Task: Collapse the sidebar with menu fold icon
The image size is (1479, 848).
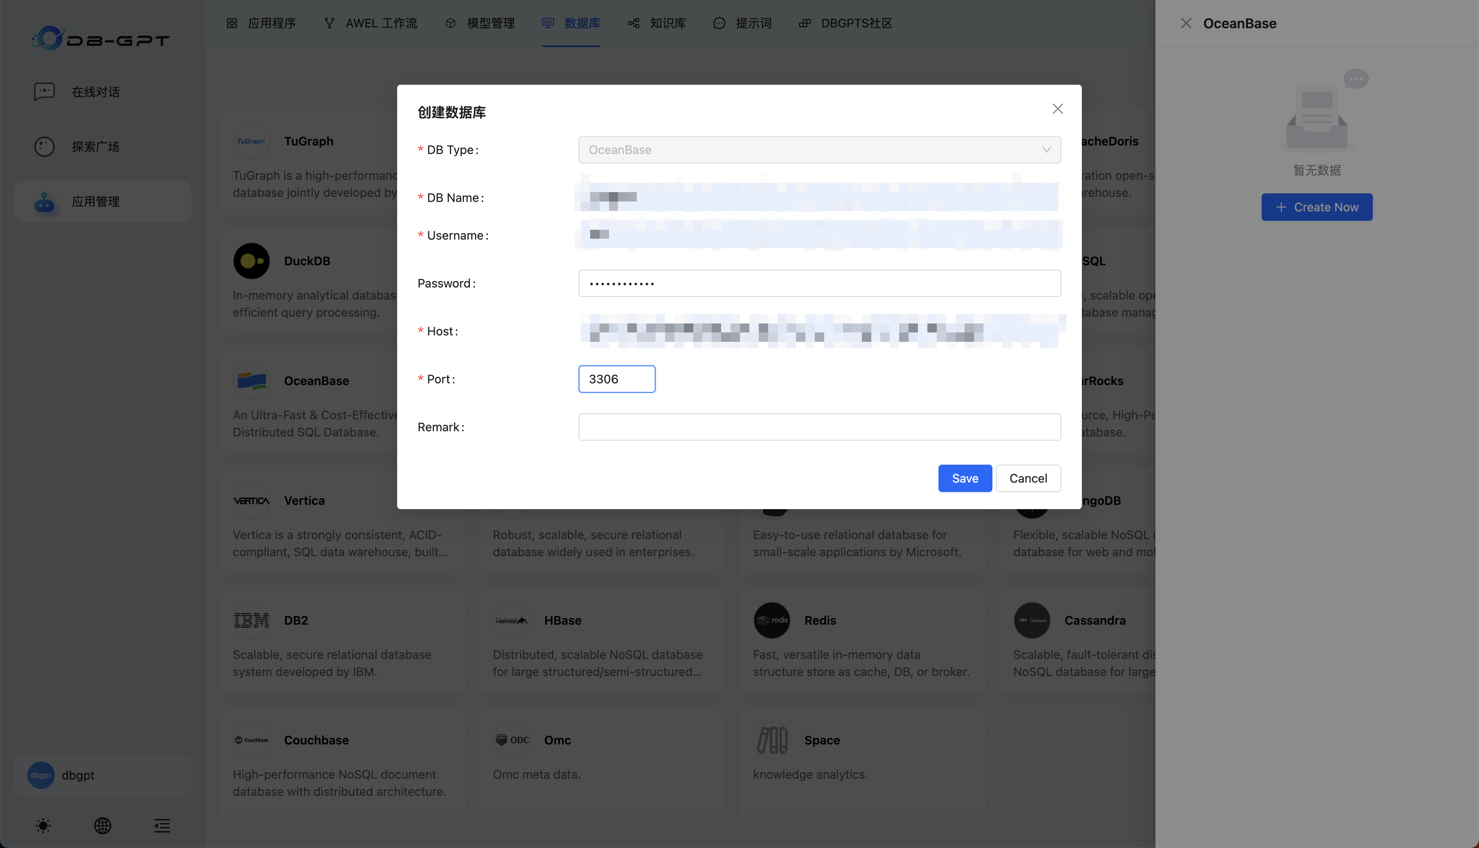Action: 162,825
